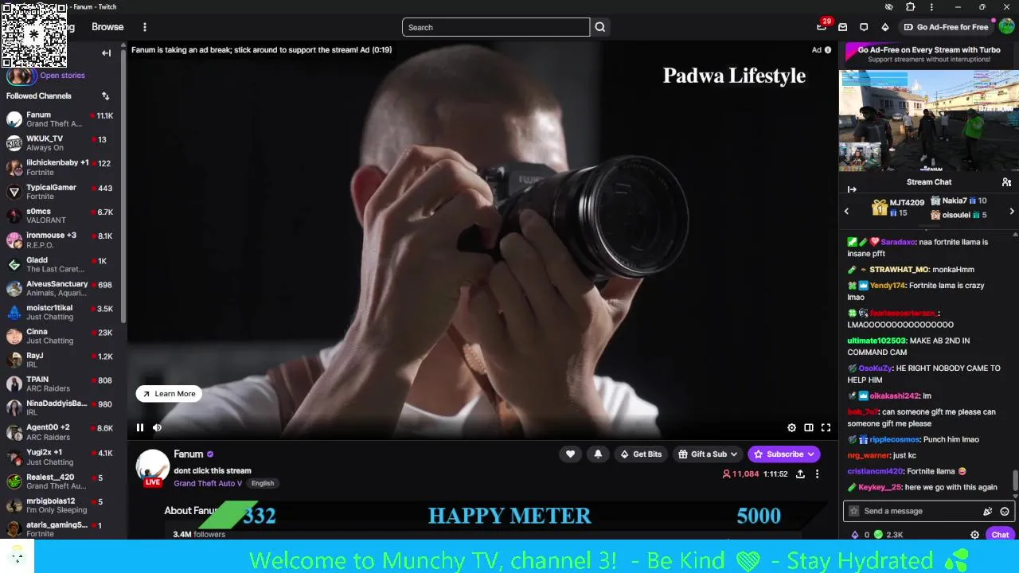
Task: Open Fanum in followed channels list
Action: [x=61, y=119]
